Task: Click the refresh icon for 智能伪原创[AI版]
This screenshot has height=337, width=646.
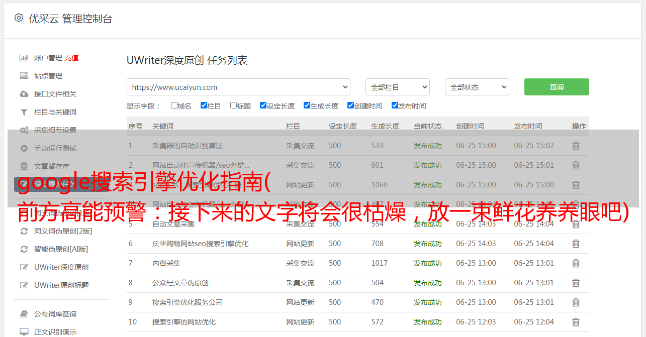Action: (24, 249)
